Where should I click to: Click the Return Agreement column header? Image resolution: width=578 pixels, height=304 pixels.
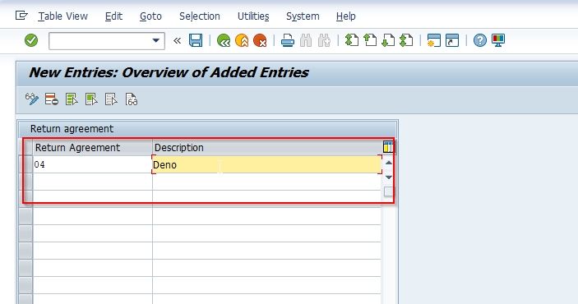pos(93,147)
